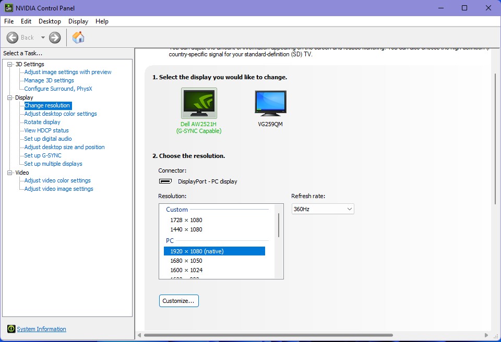
Task: Collapse the 3D Settings tree node
Action: tap(9, 64)
